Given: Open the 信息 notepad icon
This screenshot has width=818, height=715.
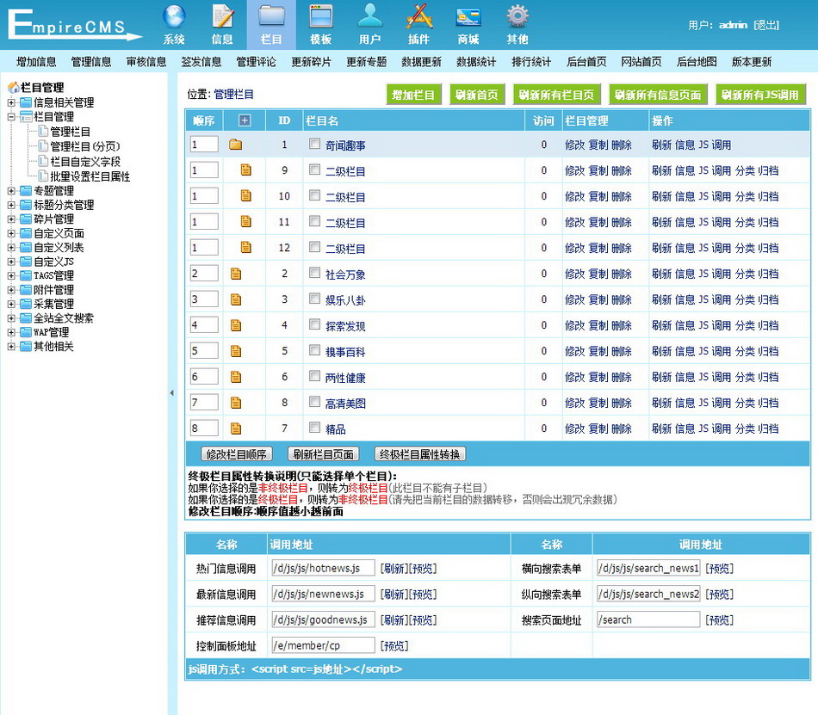Looking at the screenshot, I should point(222,16).
